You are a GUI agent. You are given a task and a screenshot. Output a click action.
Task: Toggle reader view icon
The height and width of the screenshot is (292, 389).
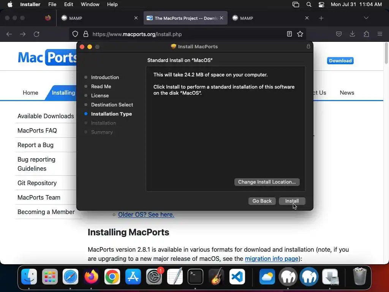click(289, 34)
